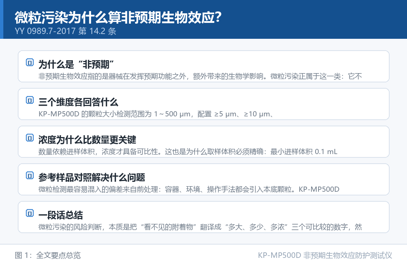Click the icon beside 为什么是"非预期"
The width and height of the screenshot is (407, 266).
pyautogui.click(x=30, y=62)
